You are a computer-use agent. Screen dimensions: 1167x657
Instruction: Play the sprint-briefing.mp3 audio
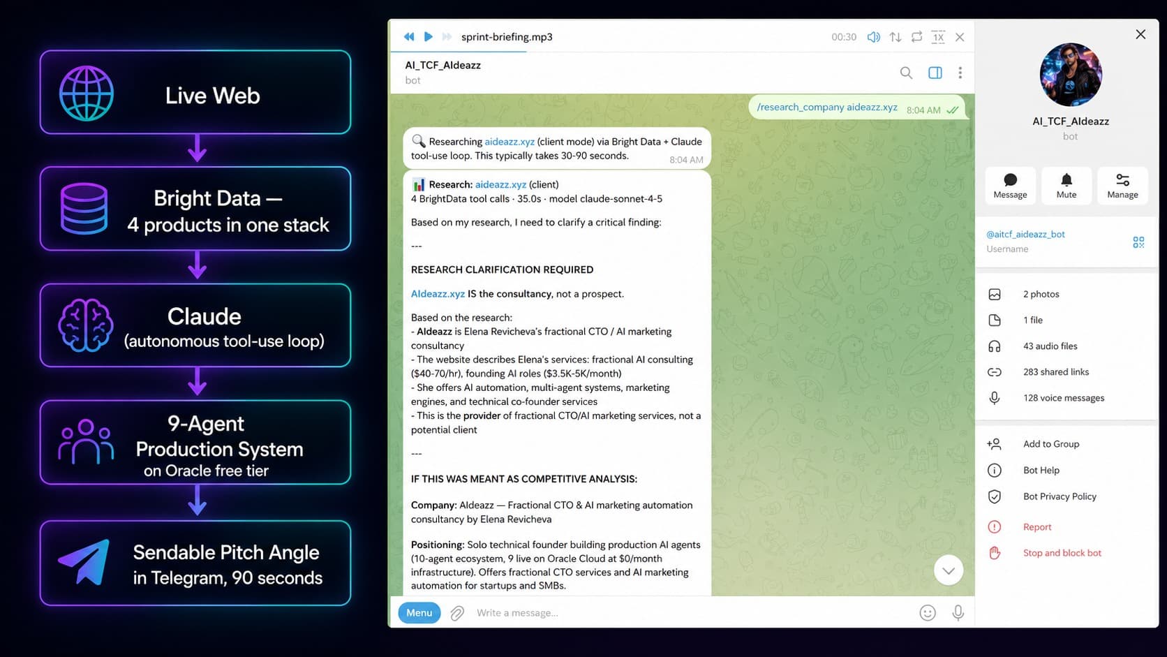point(429,36)
